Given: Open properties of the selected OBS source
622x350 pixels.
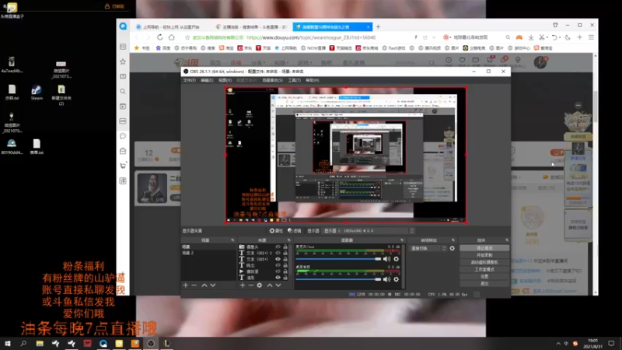Looking at the screenshot, I should tap(276, 230).
